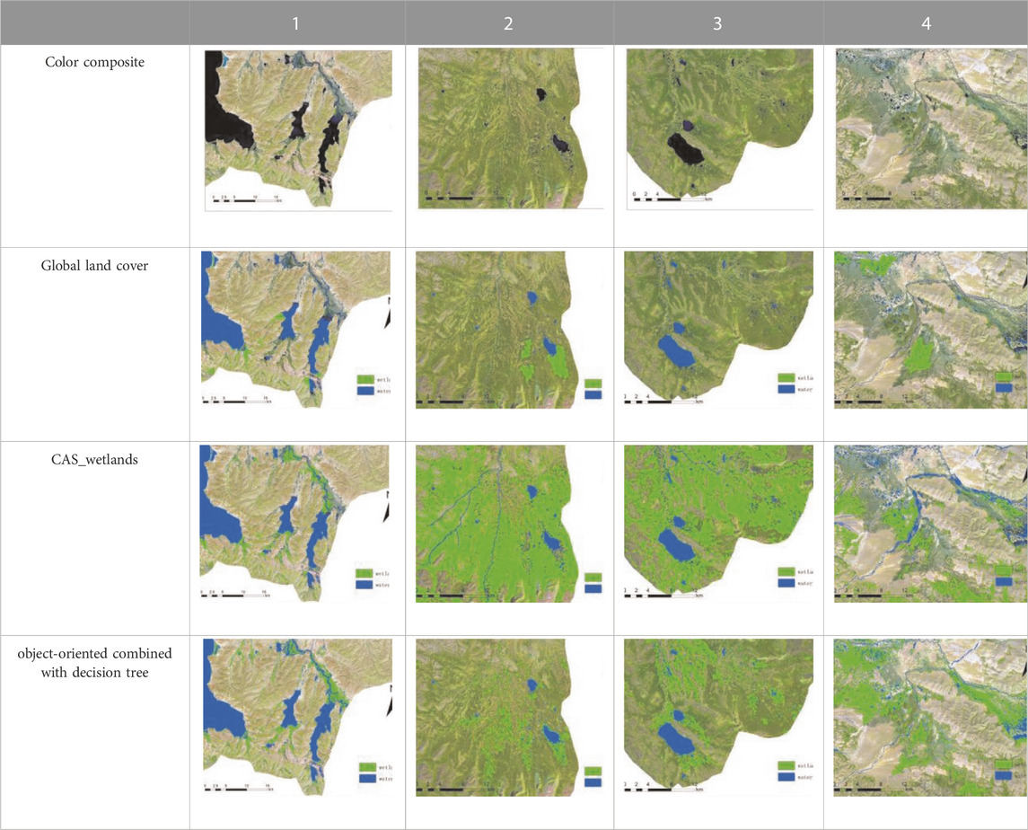Screen dimensions: 1028x830
Task: Open CAS_wetlands map in column 1
Action: click(x=295, y=523)
